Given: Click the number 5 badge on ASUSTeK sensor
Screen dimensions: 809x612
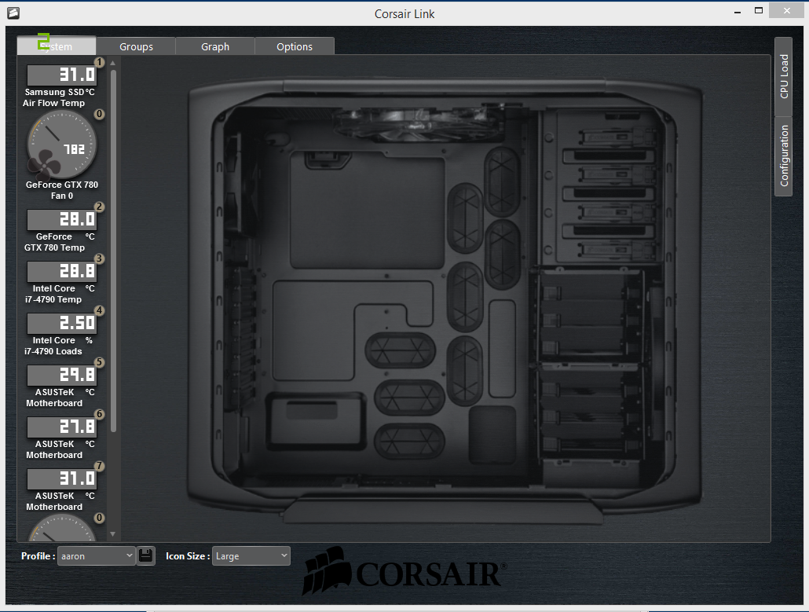Looking at the screenshot, I should 100,362.
